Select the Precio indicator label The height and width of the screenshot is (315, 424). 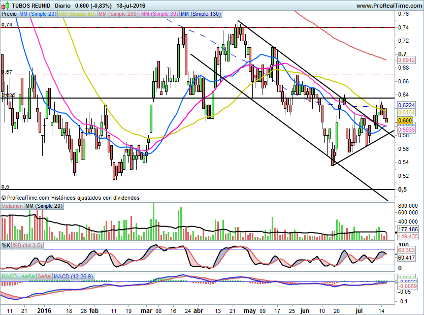(x=9, y=14)
